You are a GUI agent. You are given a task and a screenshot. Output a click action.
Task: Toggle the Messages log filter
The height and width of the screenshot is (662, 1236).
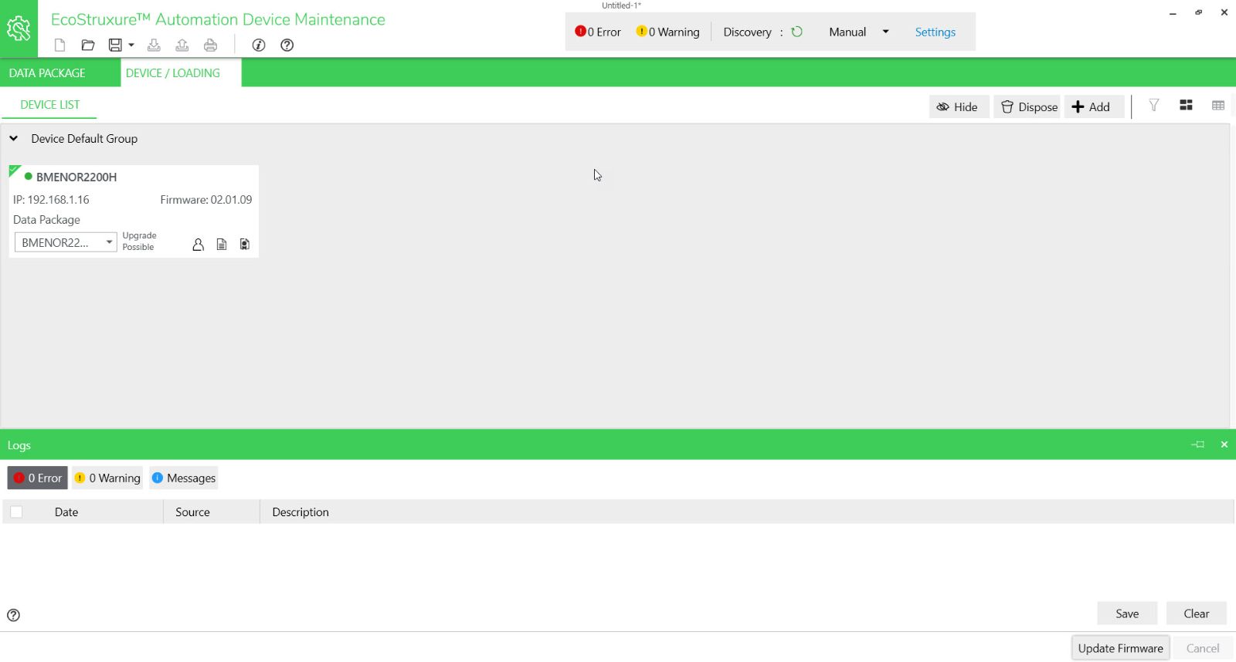pyautogui.click(x=184, y=478)
